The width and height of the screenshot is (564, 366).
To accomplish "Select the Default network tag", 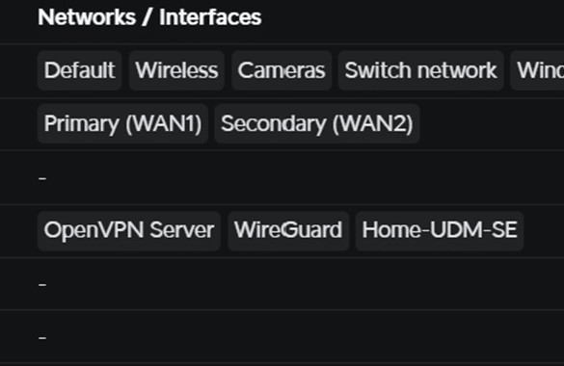I will pyautogui.click(x=79, y=70).
